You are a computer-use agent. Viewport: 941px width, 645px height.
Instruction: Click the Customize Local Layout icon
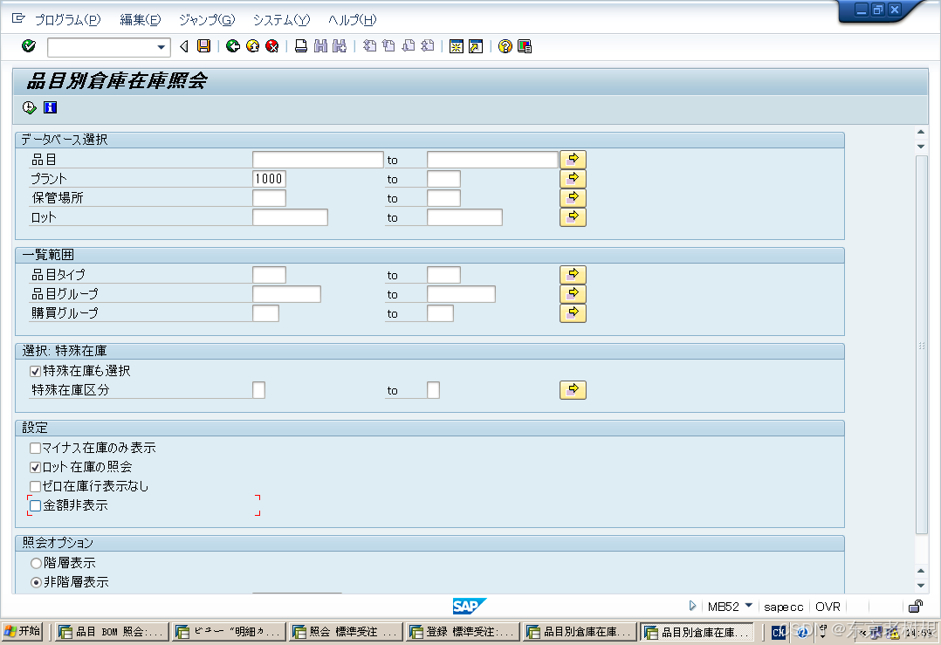tap(525, 46)
